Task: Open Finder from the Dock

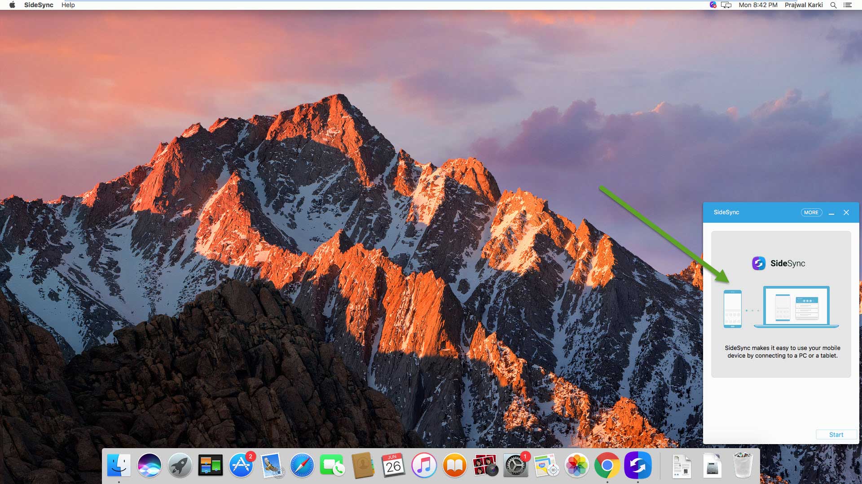Action: [x=119, y=465]
